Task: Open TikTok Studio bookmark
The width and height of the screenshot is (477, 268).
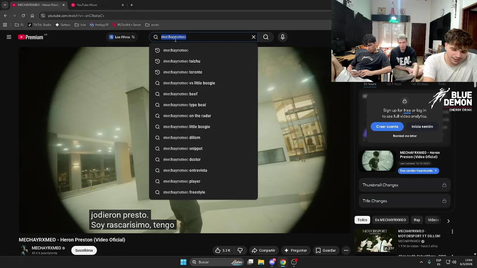Action: click(x=40, y=25)
